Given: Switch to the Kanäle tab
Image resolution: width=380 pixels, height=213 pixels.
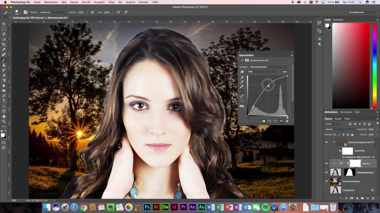Looking at the screenshot, I should [338, 119].
